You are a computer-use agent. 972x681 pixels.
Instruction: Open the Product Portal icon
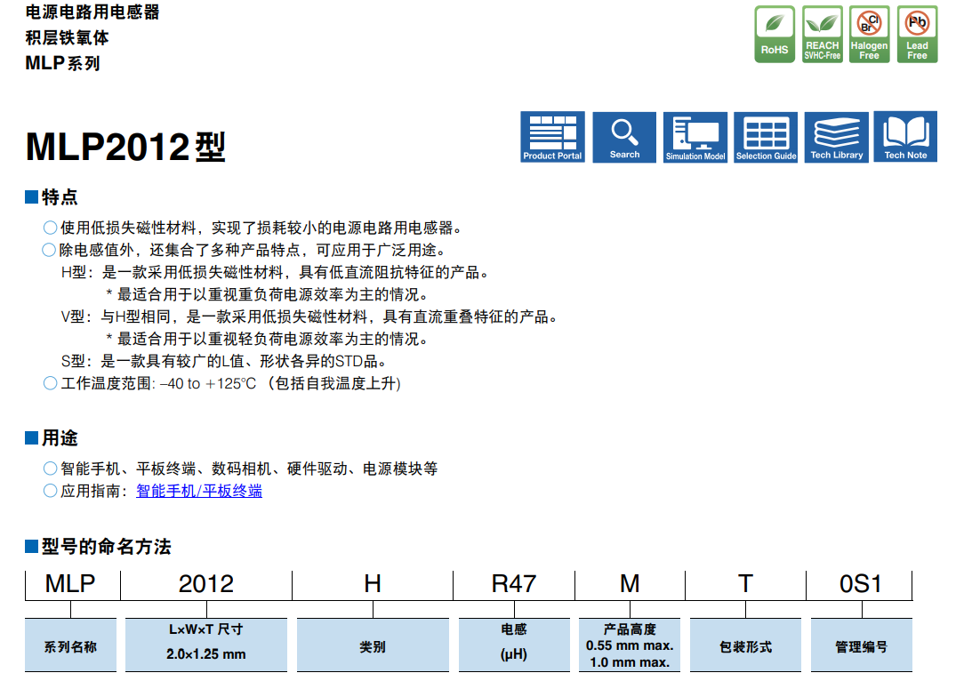pos(552,137)
